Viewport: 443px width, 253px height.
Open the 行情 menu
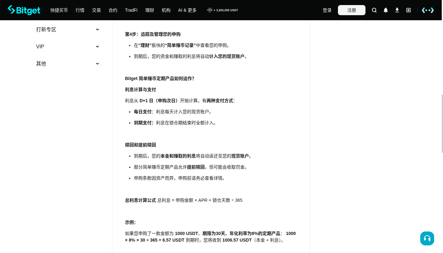pos(80,10)
